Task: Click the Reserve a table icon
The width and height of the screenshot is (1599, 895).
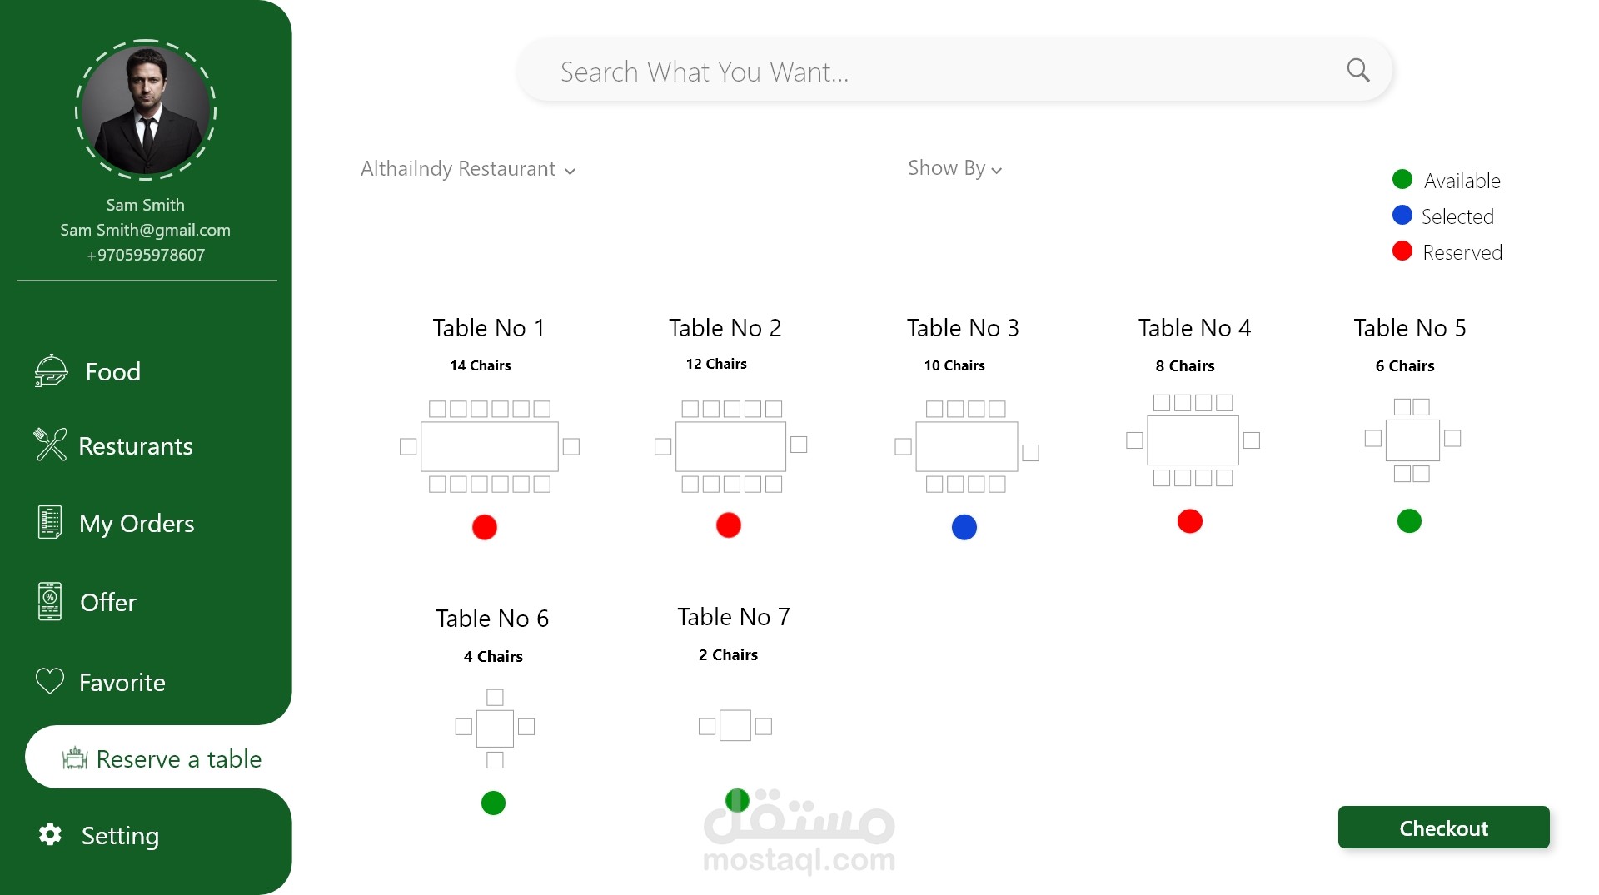Action: click(75, 758)
